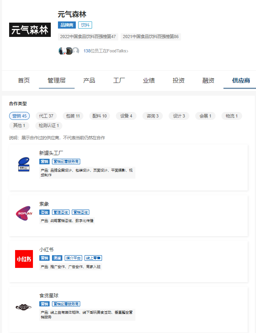Select the 配料 10 cooperation filter
256x333 pixels.
click(x=100, y=116)
